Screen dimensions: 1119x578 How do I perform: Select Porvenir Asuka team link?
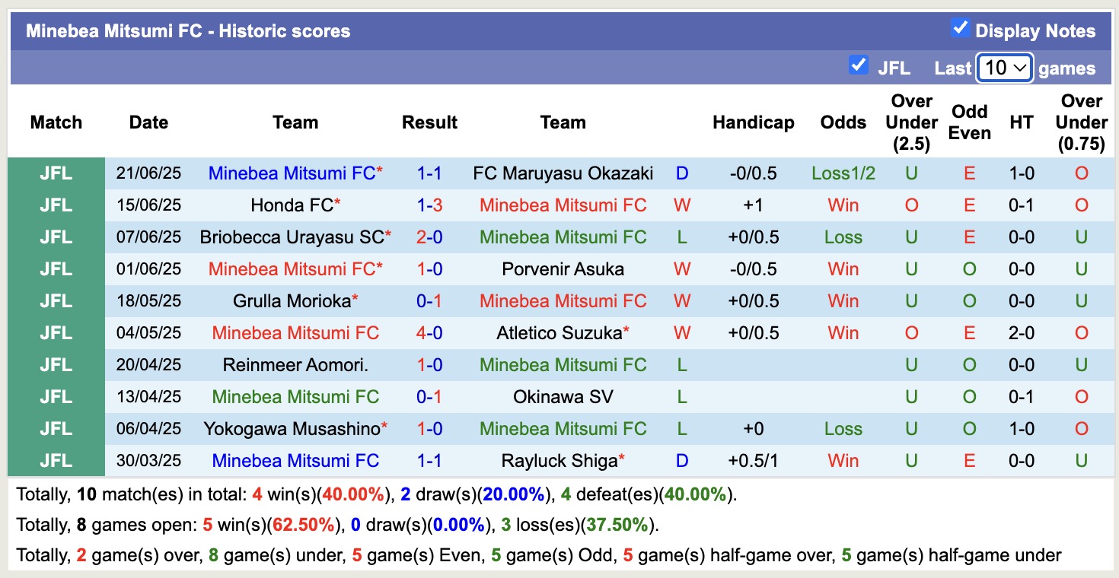[563, 269]
